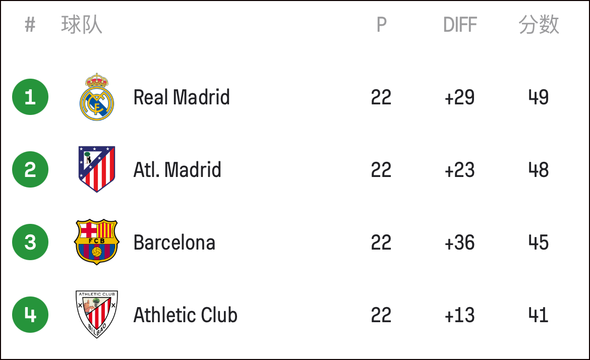Click the FC Barcelona crest
The height and width of the screenshot is (360, 590).
click(97, 242)
